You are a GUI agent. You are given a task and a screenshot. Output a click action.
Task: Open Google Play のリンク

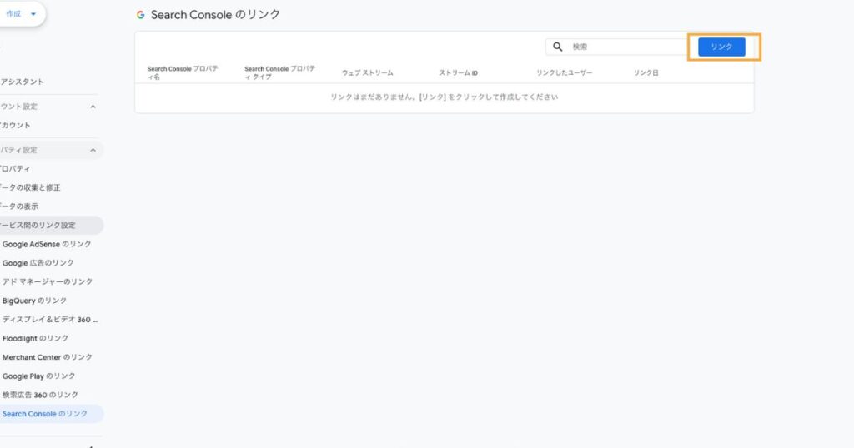pos(38,376)
